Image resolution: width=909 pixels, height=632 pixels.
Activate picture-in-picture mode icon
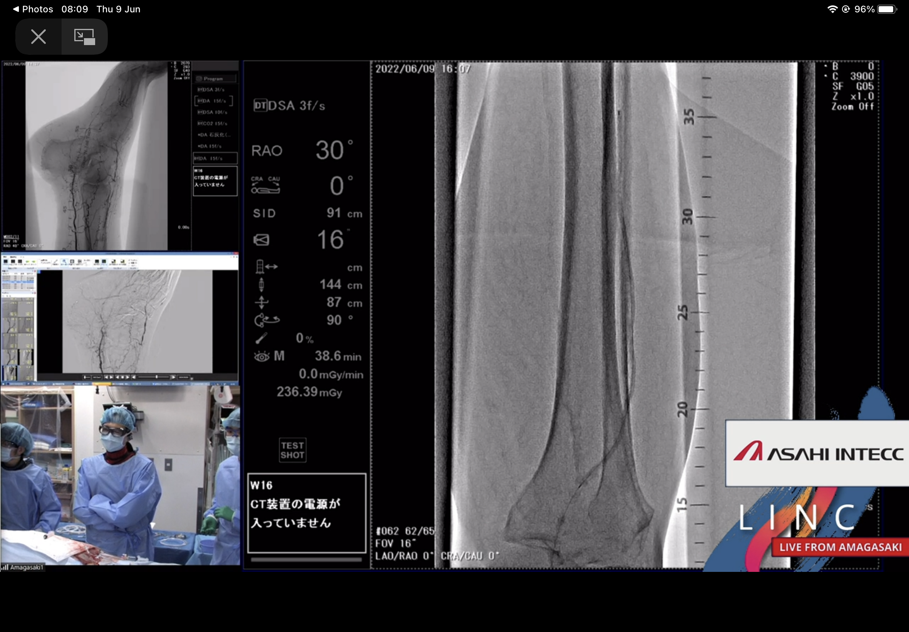(x=84, y=37)
